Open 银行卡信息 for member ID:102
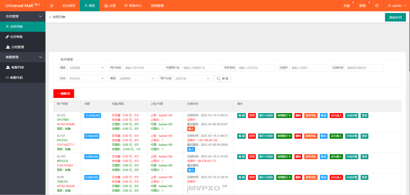This screenshot has width=410, height=195. coord(266,116)
